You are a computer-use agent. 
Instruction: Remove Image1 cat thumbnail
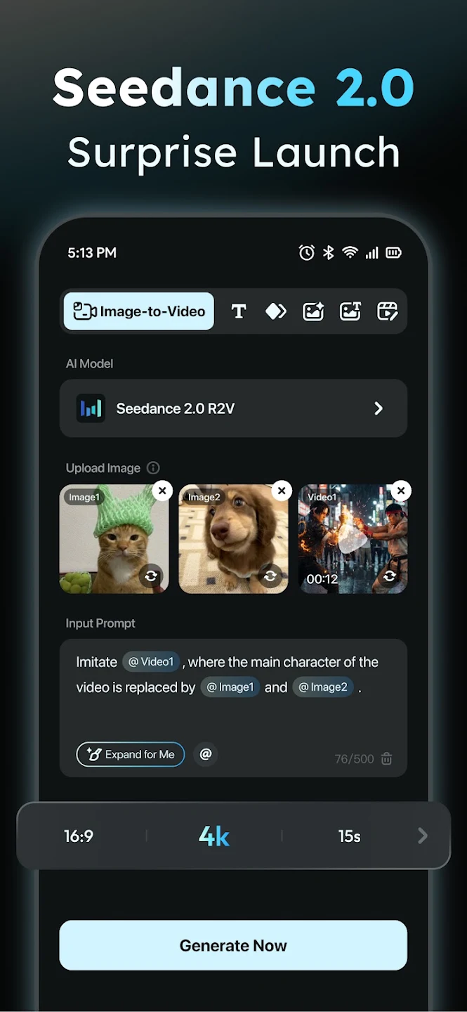click(162, 491)
